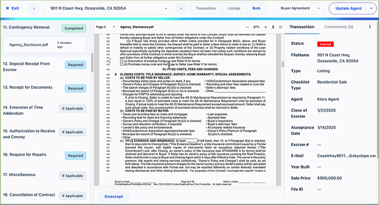Viewport: 379px width, 205px height.
Task: Select 14. Extension of Time Addendum item
Action: [x=23, y=110]
